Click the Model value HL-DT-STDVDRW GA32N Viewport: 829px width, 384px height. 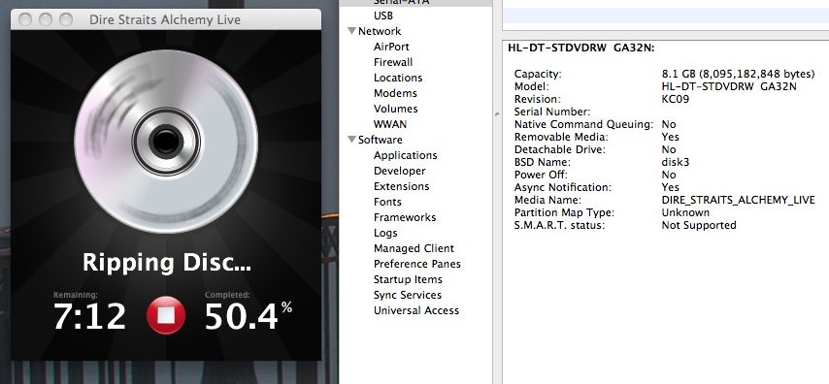(x=729, y=86)
